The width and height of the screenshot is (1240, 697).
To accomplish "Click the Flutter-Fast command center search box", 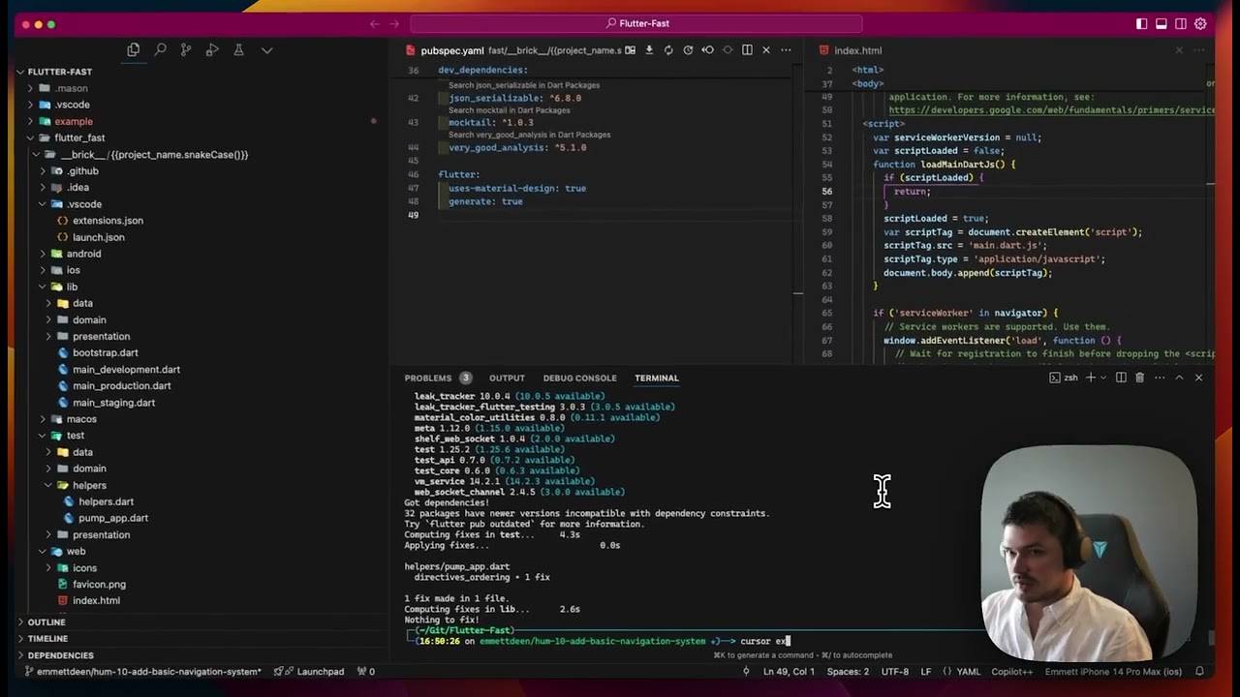I will 636,23.
